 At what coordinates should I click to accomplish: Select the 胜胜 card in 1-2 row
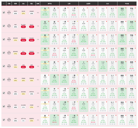pyautogui.click(x=132, y=66)
